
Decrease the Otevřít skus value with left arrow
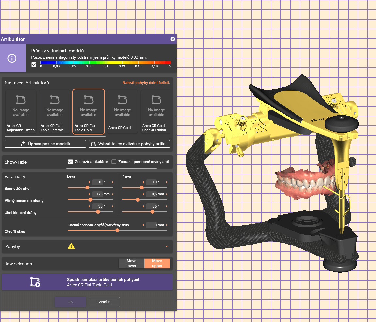(143, 225)
